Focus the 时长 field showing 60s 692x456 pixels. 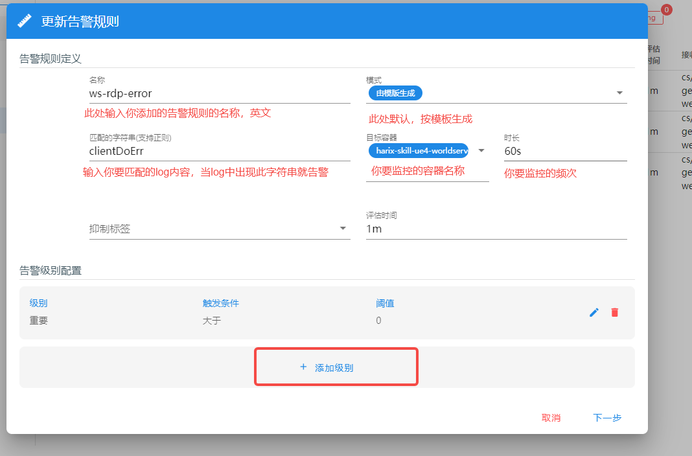[x=566, y=152]
